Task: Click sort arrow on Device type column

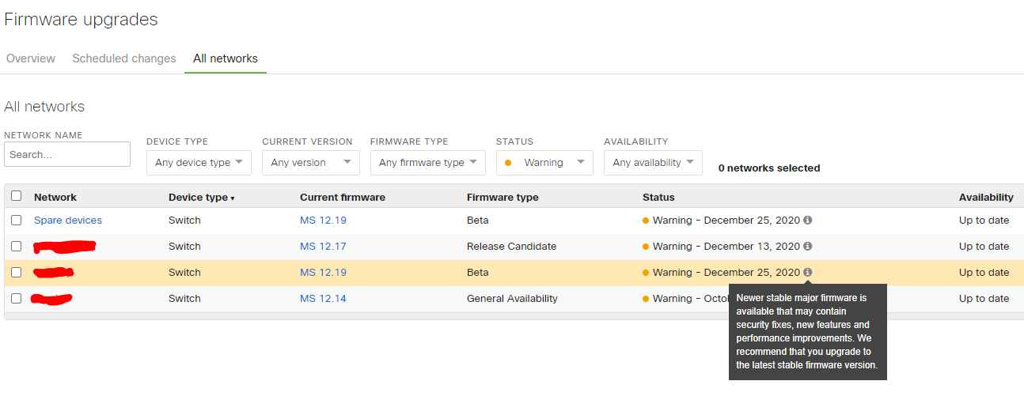Action: 232,198
